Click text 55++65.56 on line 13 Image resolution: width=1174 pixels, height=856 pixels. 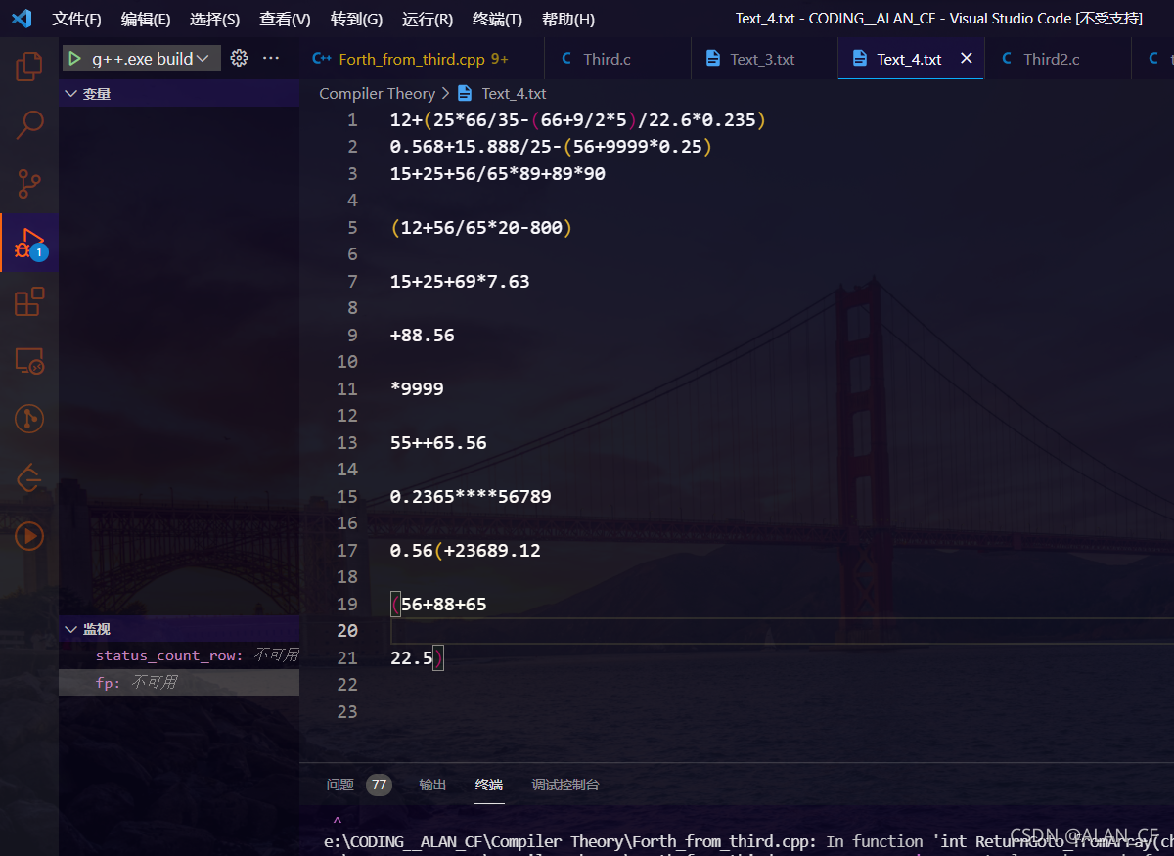tap(438, 443)
